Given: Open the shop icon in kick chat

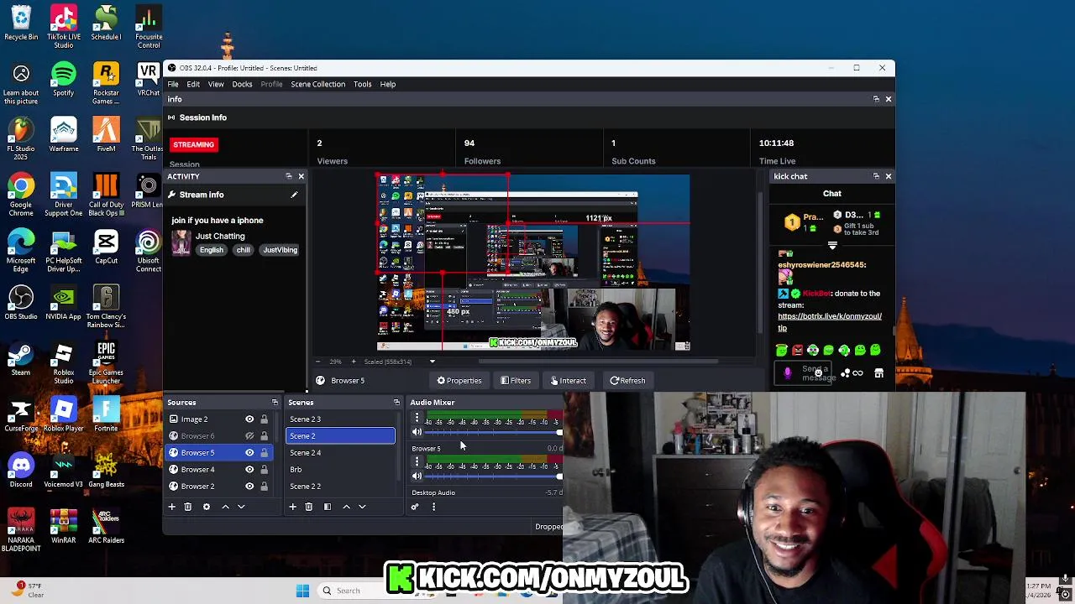Looking at the screenshot, I should click(878, 373).
